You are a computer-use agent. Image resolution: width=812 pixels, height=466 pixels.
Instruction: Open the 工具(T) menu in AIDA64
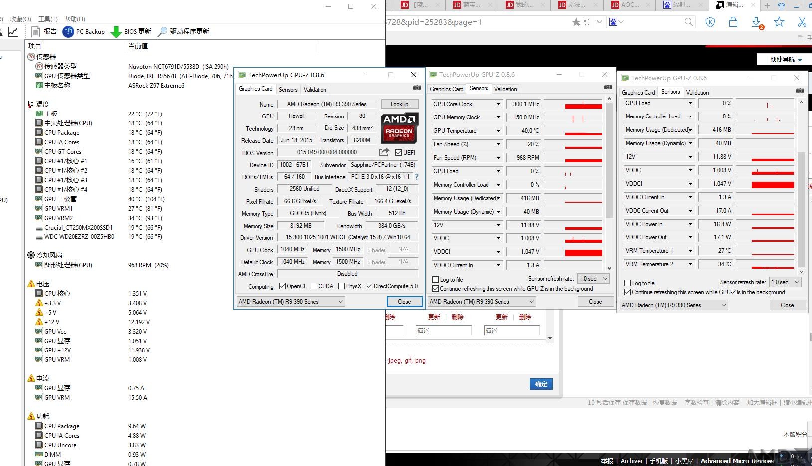[x=48, y=19]
